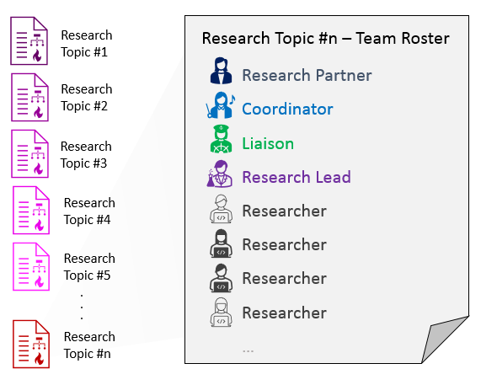
Task: Click the dark blue Research Partner avatar
Action: (221, 71)
